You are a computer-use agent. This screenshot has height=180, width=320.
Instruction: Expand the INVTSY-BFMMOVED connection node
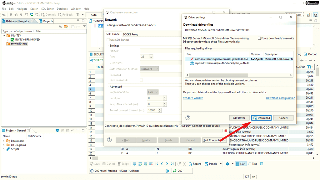[8, 40]
